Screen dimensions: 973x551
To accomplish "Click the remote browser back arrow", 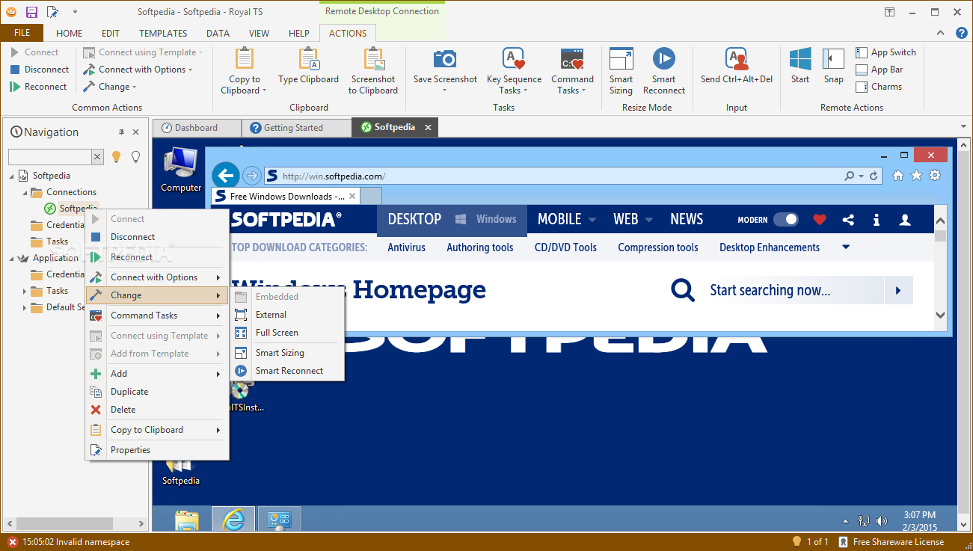I will (226, 176).
